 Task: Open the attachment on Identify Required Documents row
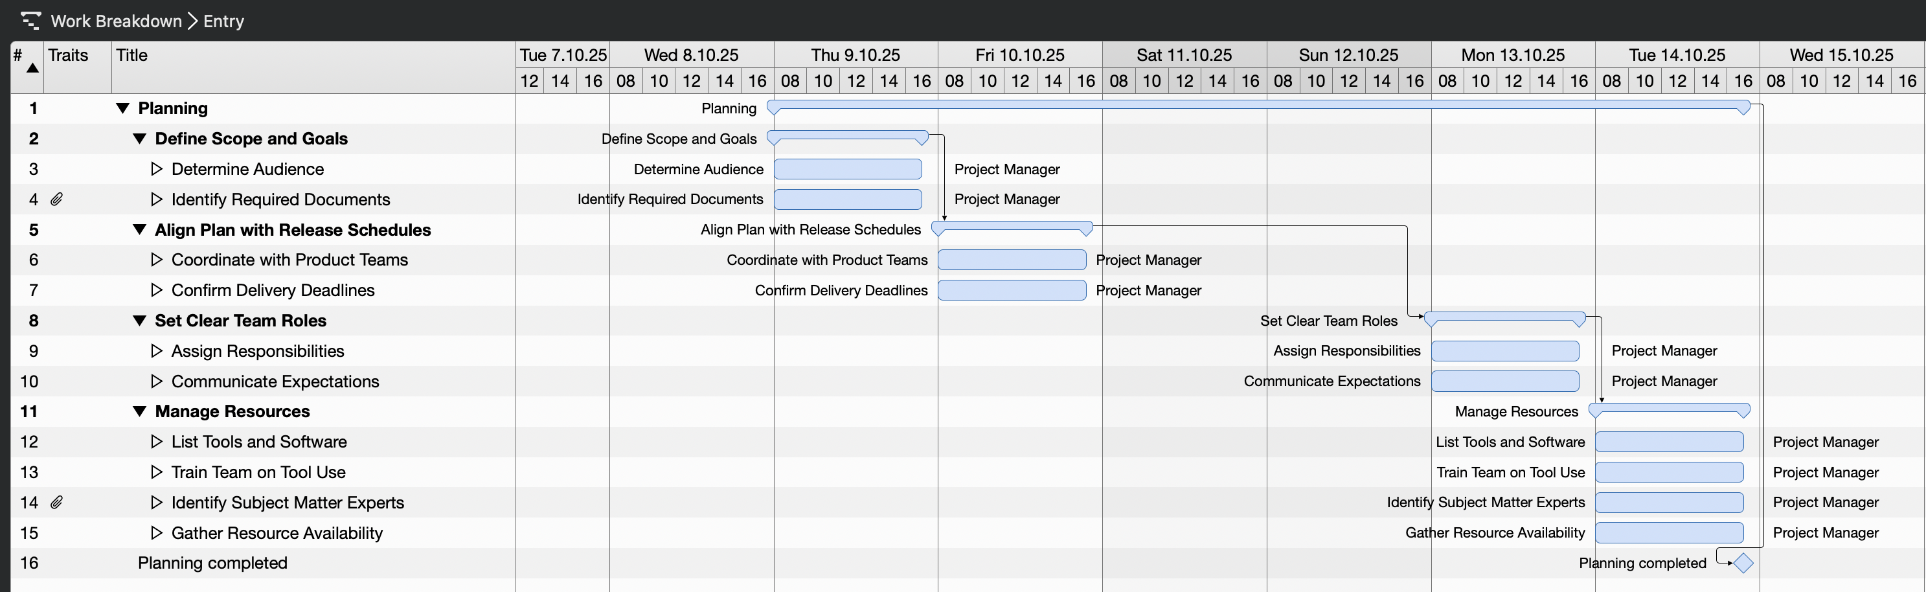58,199
